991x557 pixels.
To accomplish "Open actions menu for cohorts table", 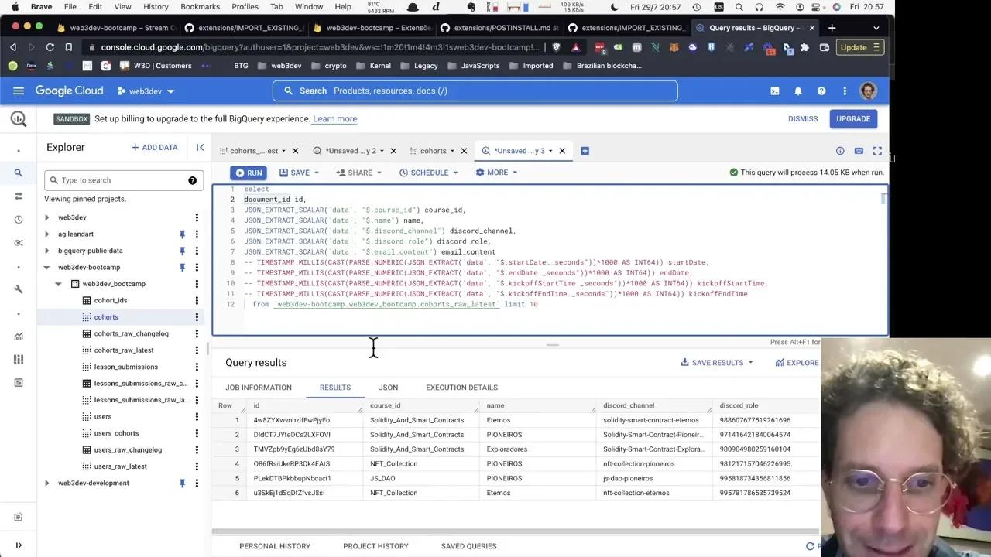I will point(197,317).
